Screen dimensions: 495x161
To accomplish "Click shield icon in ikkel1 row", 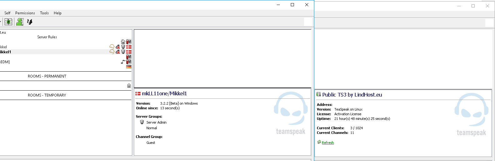I will (123, 52).
